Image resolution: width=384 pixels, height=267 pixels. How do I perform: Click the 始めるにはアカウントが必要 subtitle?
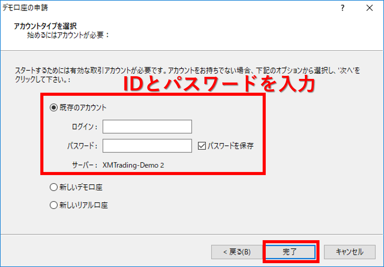(x=68, y=35)
